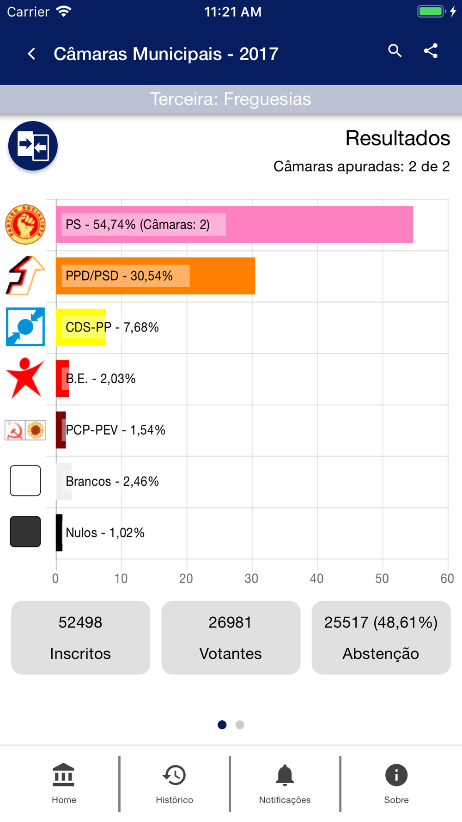Open the Sobre info tab
This screenshot has height=822, width=462.
point(396,784)
